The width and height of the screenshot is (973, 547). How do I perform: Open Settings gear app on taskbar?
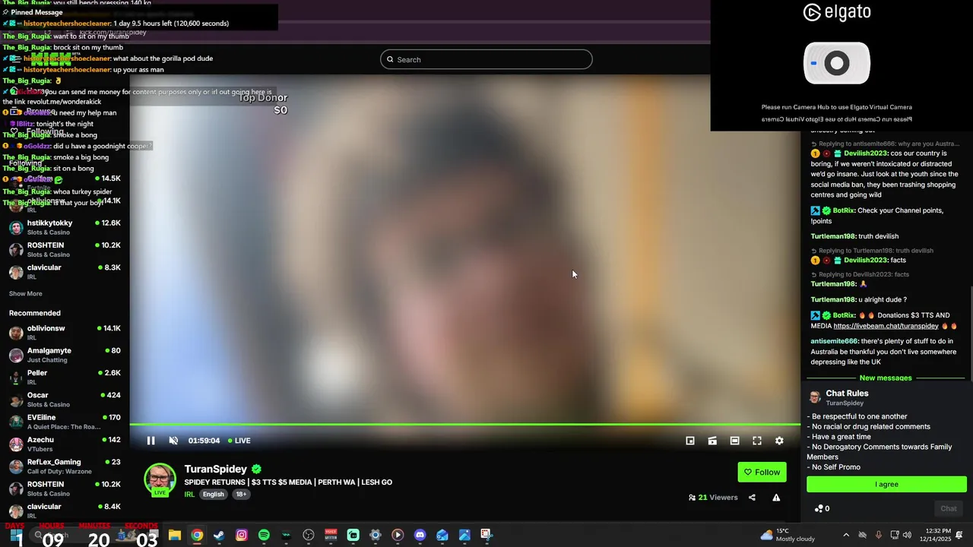tap(376, 535)
